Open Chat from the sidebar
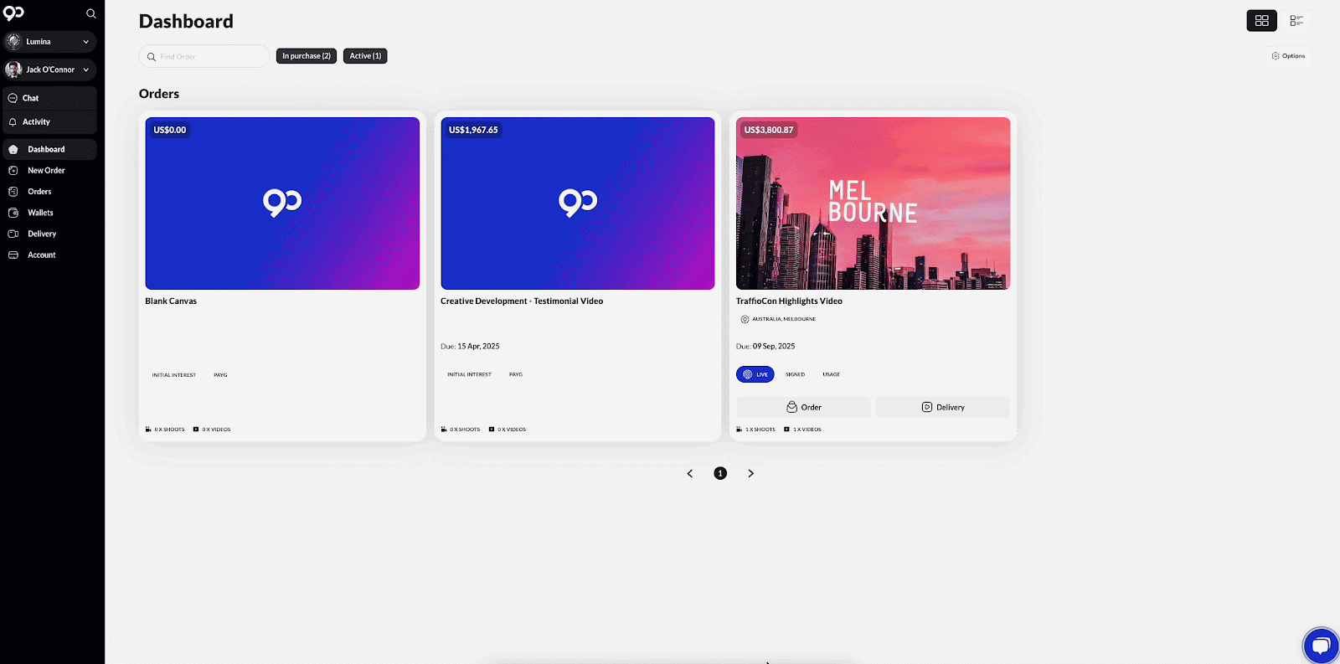Image resolution: width=1340 pixels, height=664 pixels. tap(31, 98)
